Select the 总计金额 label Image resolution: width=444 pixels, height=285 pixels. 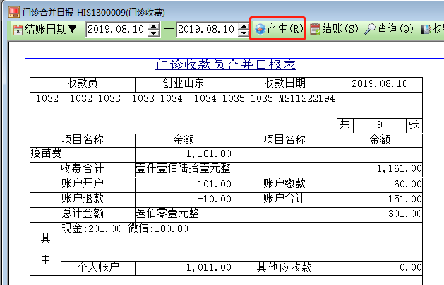click(83, 214)
